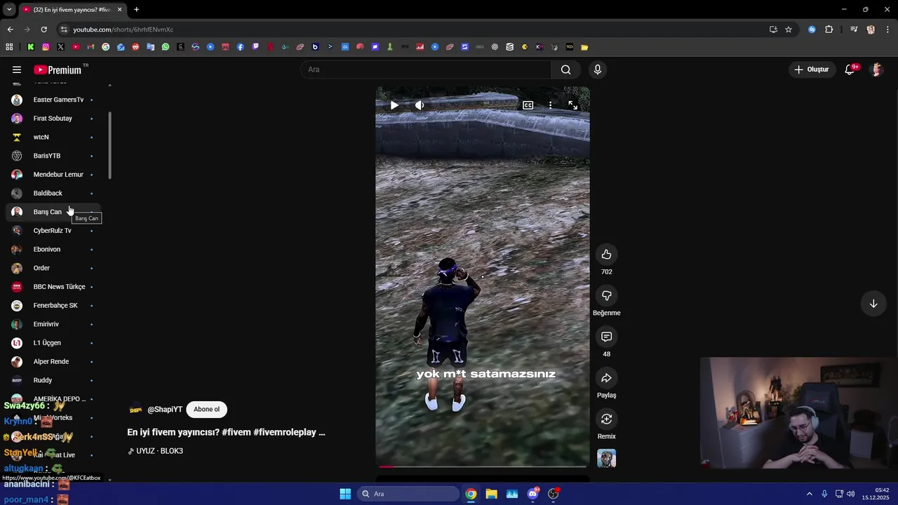Open Baldiback channel in sidebar
898x505 pixels.
(55, 194)
